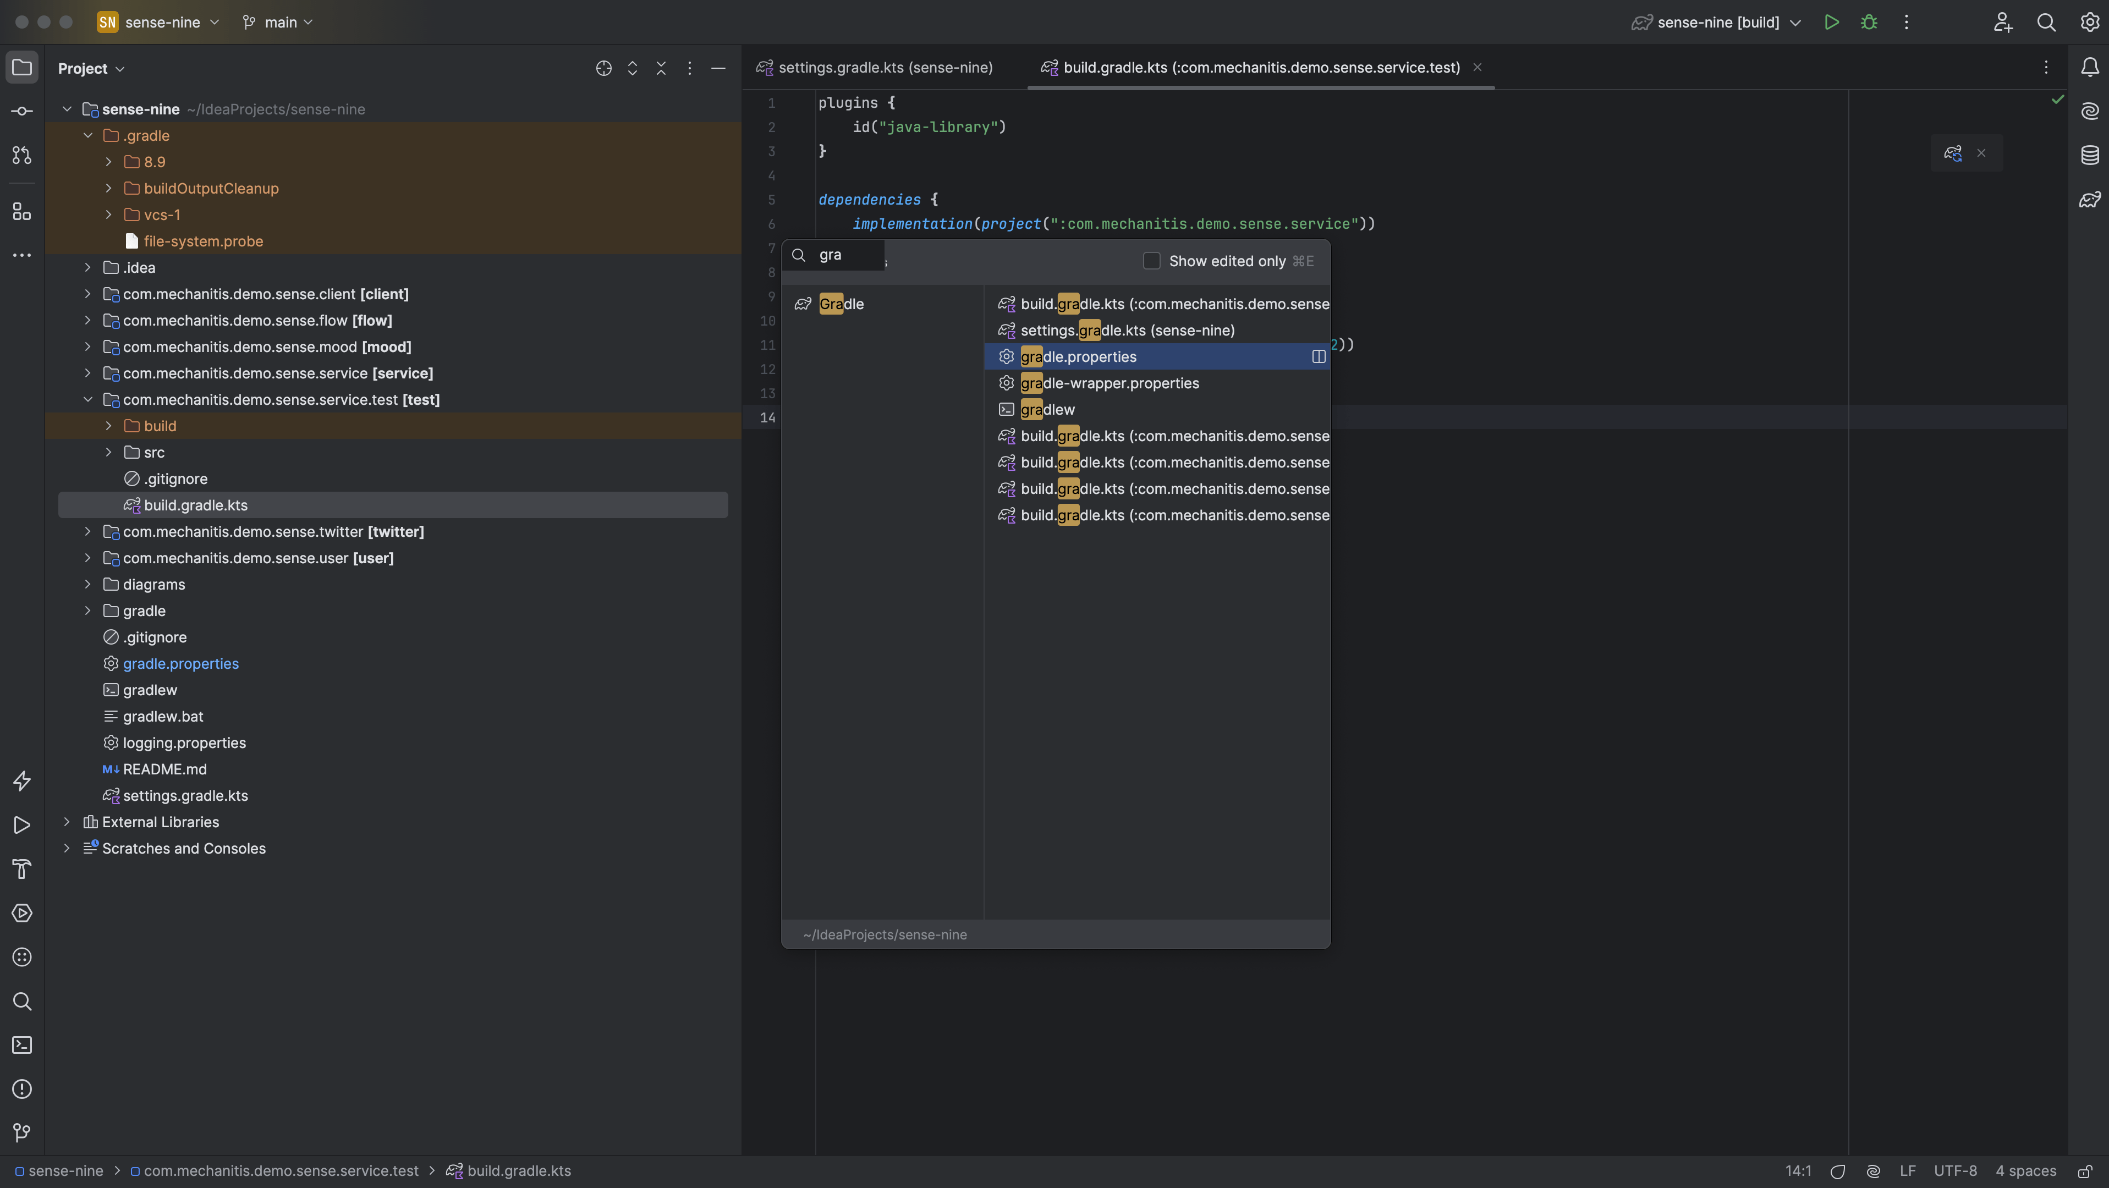Viewport: 2109px width, 1188px height.
Task: Run sense-nine build with play button
Action: [1831, 22]
